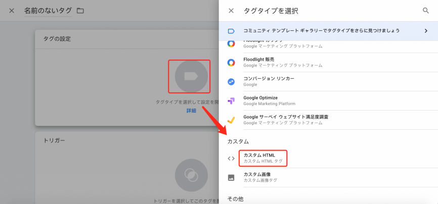Click the その他 section heading
This screenshot has width=438, height=204.
tap(235, 199)
